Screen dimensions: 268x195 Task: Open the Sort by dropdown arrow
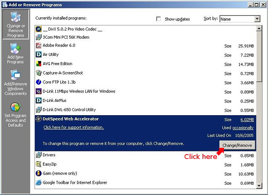pyautogui.click(x=257, y=19)
